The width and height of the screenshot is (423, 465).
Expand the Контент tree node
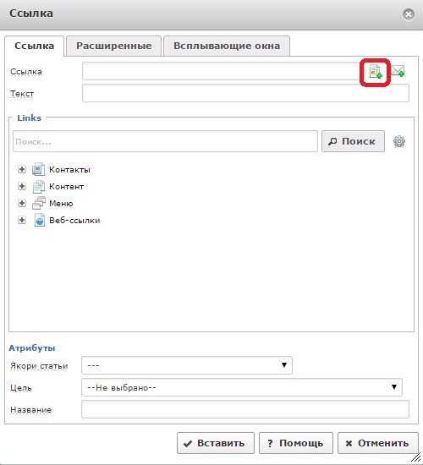click(22, 186)
